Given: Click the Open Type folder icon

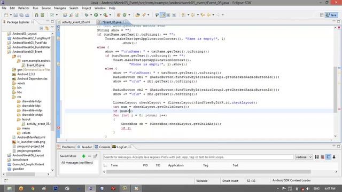Looking at the screenshot, I should click(x=137, y=15).
